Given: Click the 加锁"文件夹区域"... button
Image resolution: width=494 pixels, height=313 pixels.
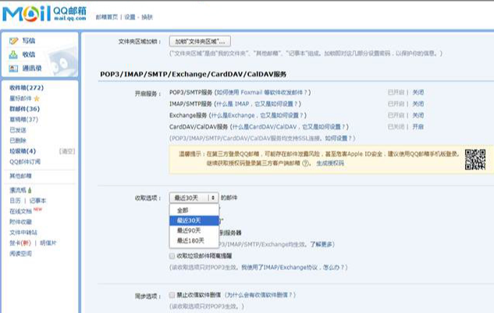Looking at the screenshot, I should tap(200, 41).
